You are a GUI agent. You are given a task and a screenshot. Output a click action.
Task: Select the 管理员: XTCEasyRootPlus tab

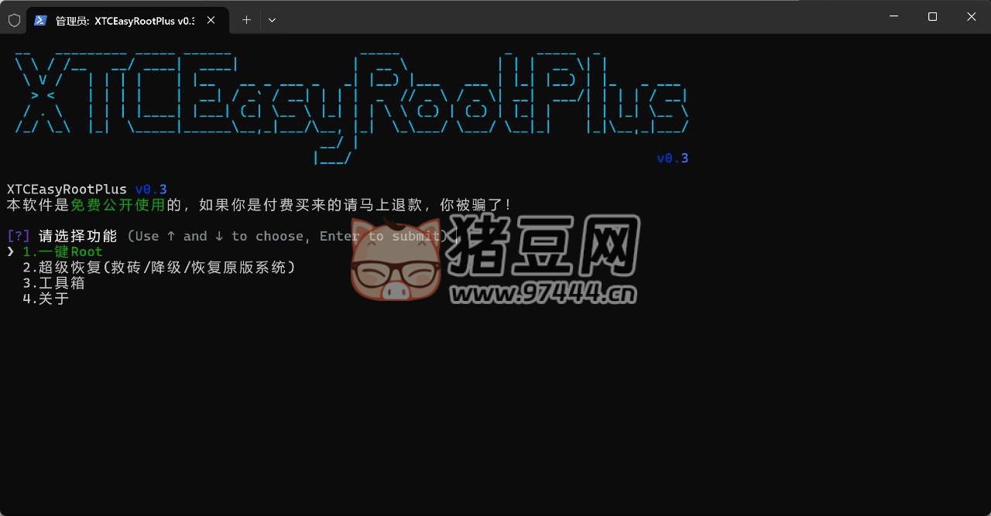pyautogui.click(x=124, y=20)
